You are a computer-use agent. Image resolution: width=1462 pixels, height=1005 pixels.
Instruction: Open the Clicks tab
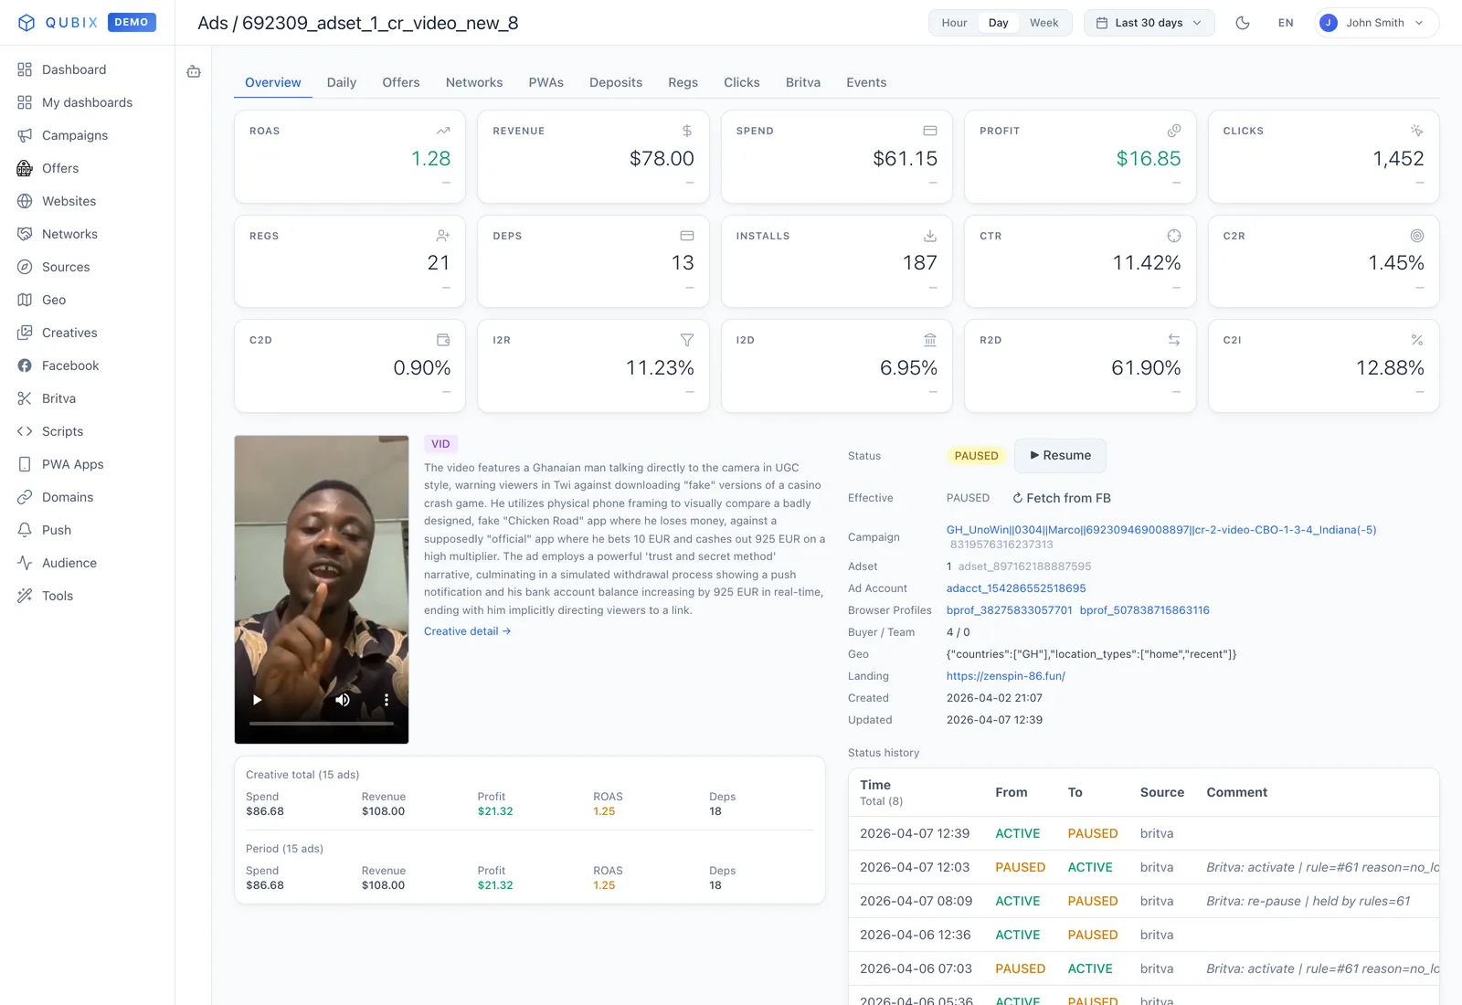[x=742, y=82]
